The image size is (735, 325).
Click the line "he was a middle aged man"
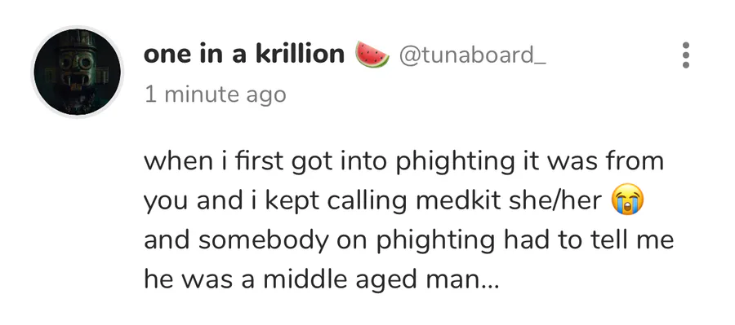(312, 279)
